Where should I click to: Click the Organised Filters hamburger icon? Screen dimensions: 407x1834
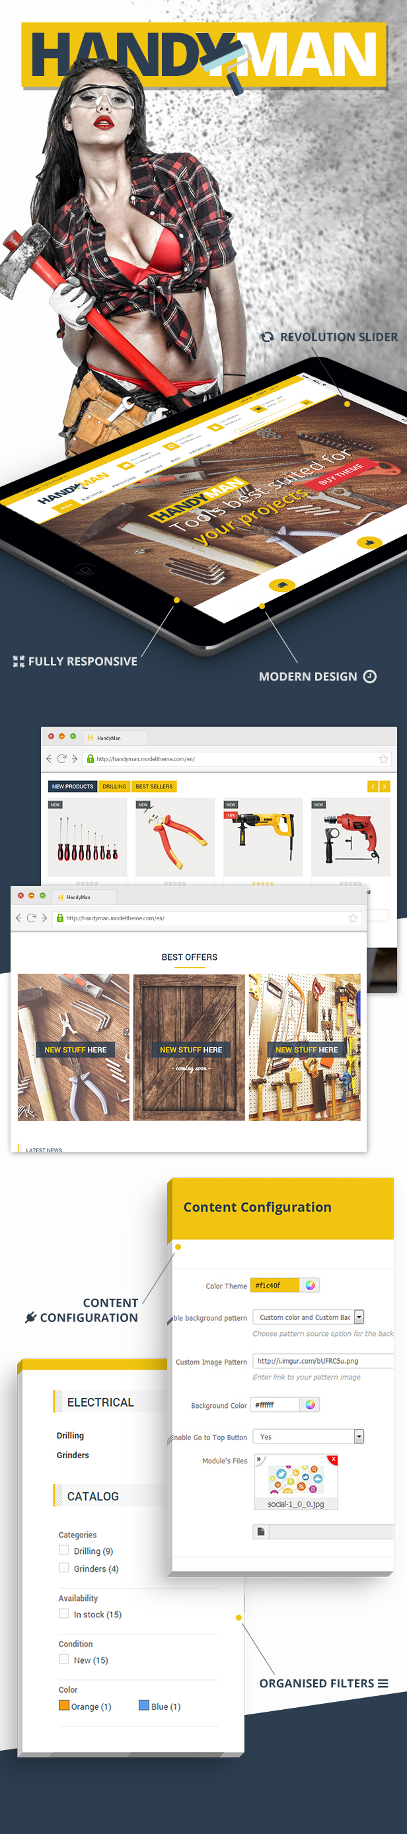point(383,1684)
